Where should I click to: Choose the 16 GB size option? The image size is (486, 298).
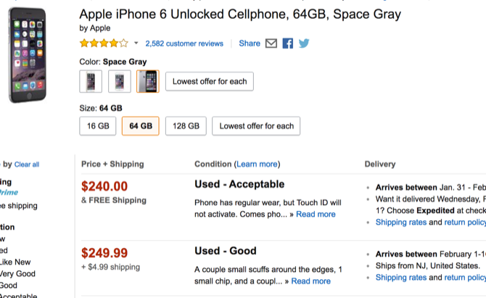point(98,125)
